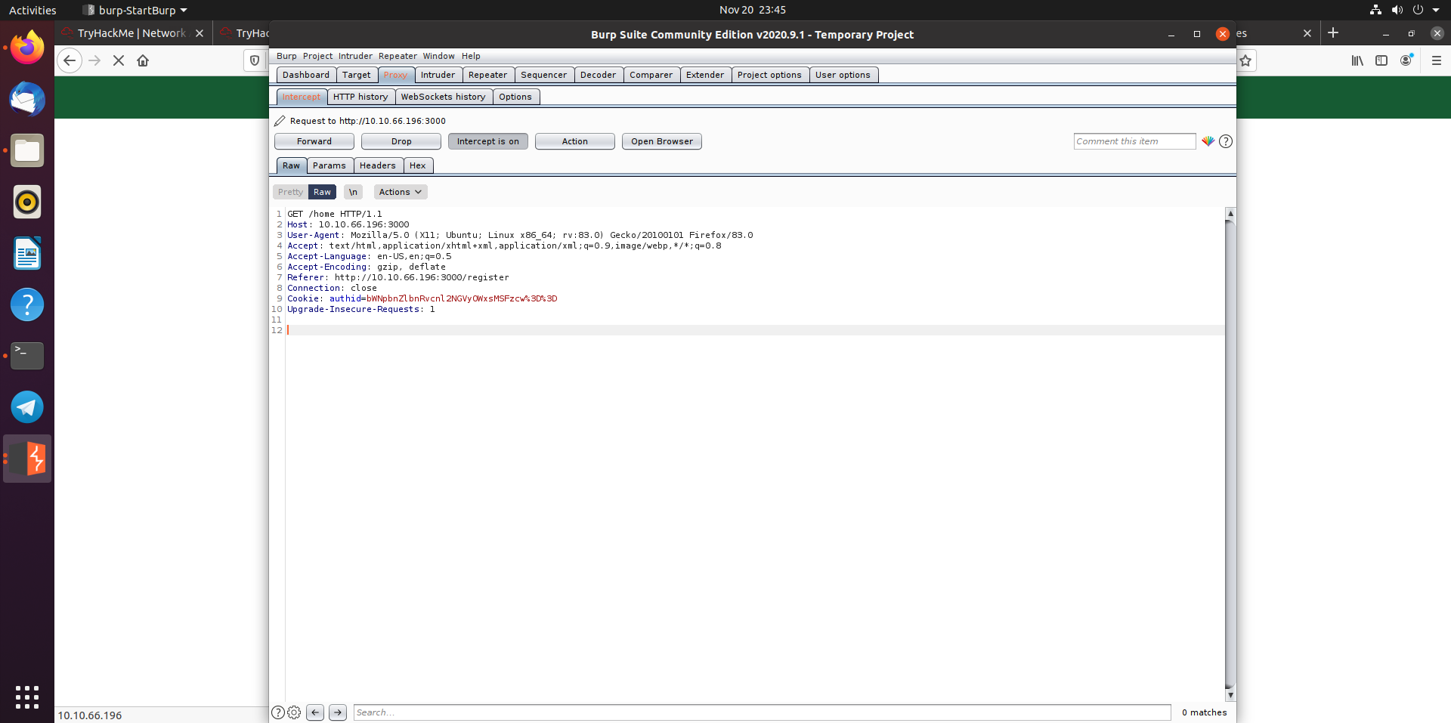Open LibreOffice Writer from the dock
Screen dimensions: 1451x723
click(27, 253)
